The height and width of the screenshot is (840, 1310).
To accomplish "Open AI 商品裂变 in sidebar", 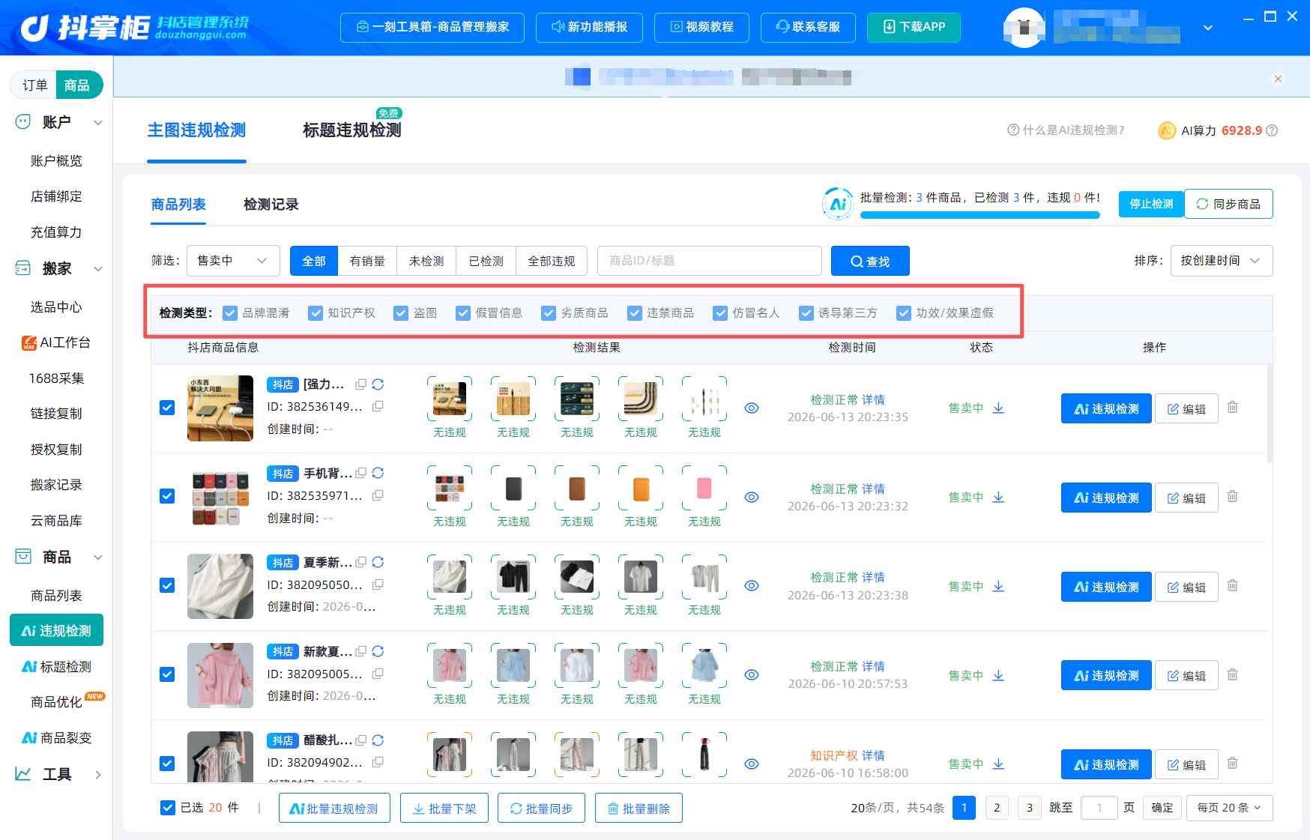I will 57,738.
